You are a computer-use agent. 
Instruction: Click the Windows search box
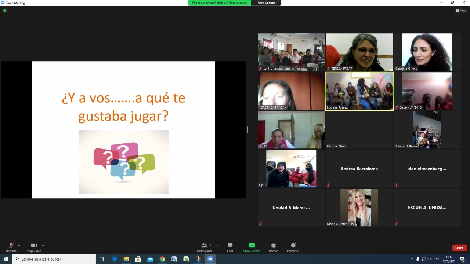click(54, 259)
